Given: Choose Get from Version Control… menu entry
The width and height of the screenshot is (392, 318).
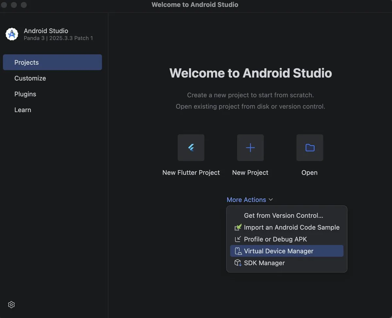Looking at the screenshot, I should tap(286, 216).
